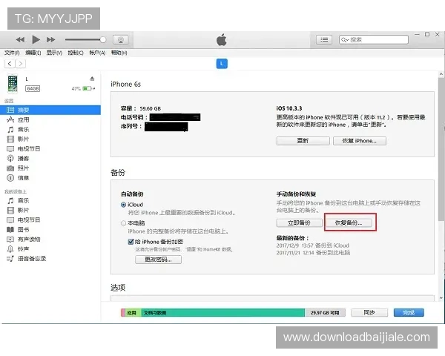Click the 应用 segment of storage bar
This screenshot has height=356, width=445.
[x=131, y=312]
